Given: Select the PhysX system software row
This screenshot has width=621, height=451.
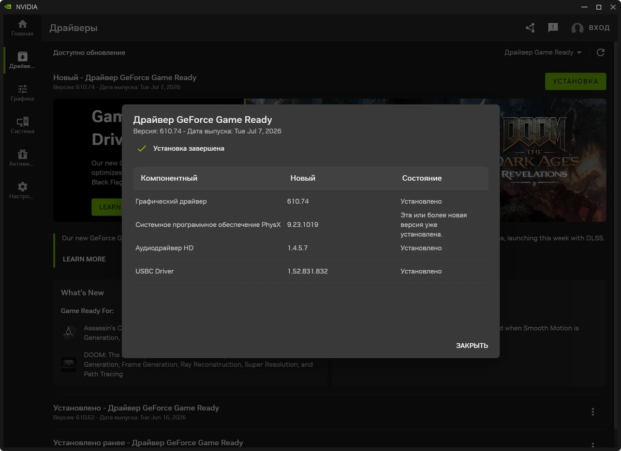Looking at the screenshot, I should pos(310,225).
